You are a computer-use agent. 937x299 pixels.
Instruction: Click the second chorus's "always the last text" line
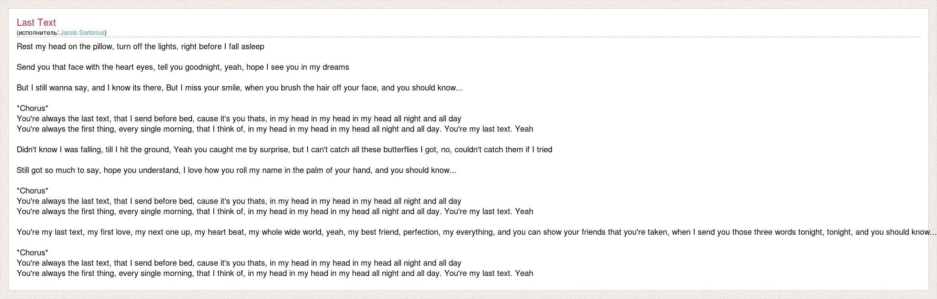238,201
